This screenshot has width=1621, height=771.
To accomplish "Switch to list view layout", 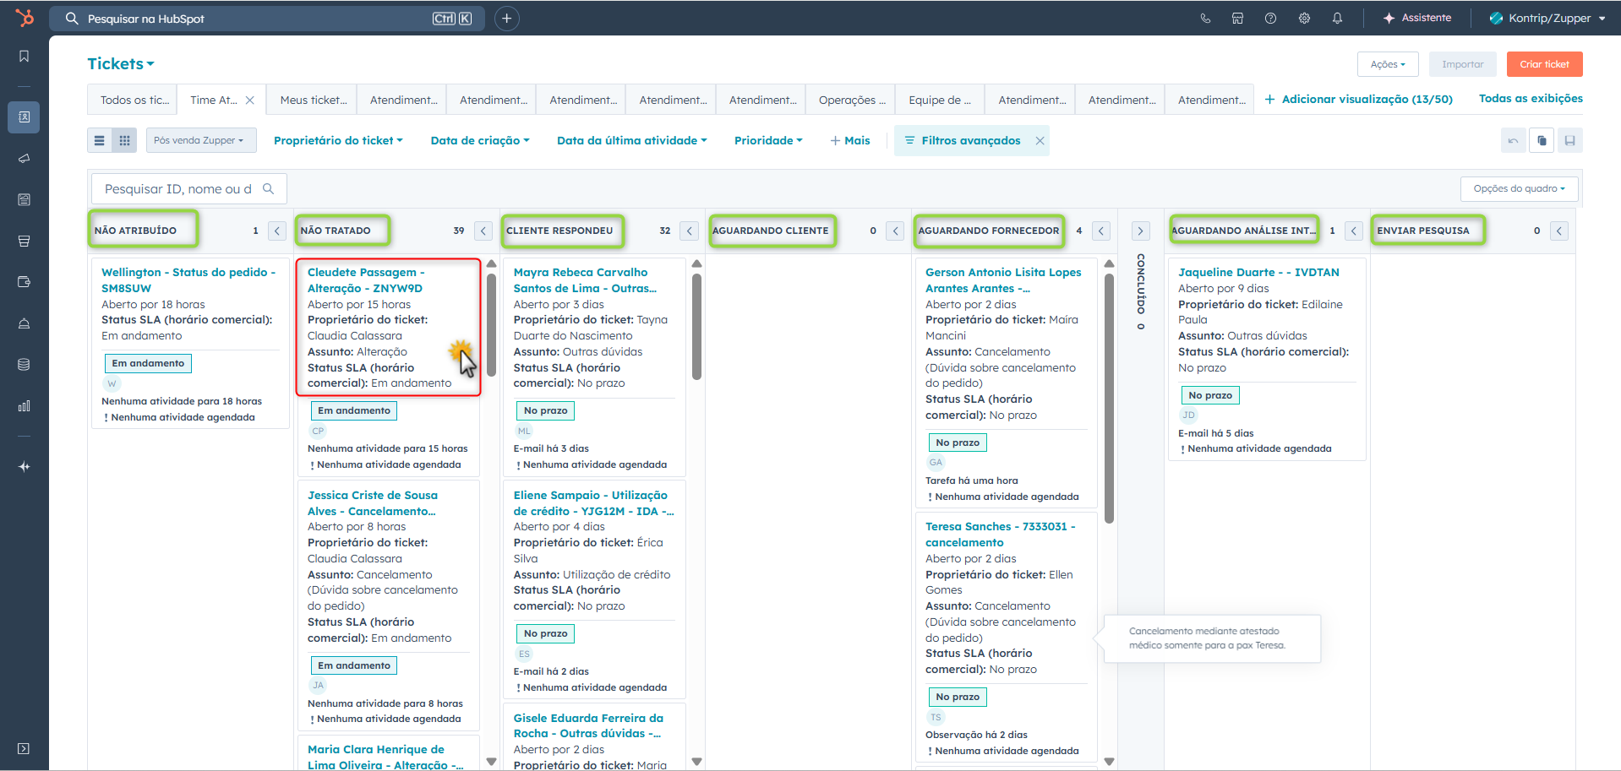I will [x=100, y=140].
